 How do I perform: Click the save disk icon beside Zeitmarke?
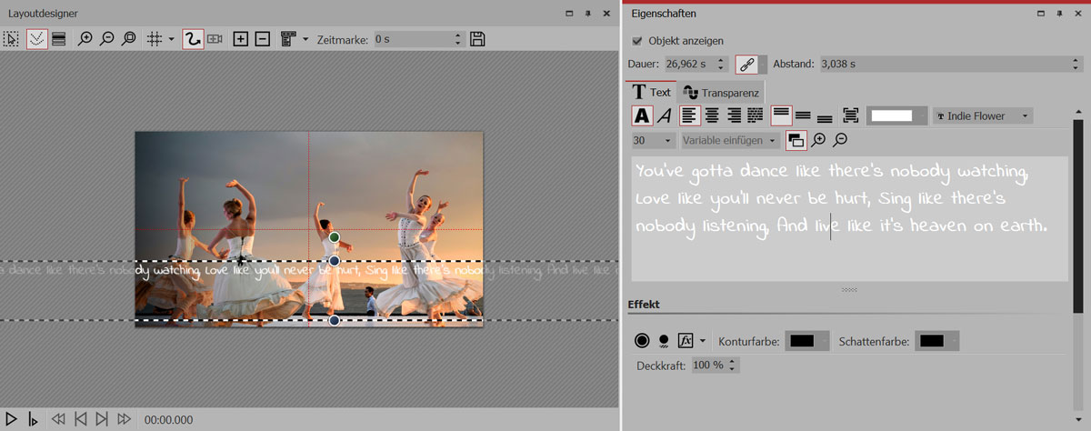(x=478, y=39)
